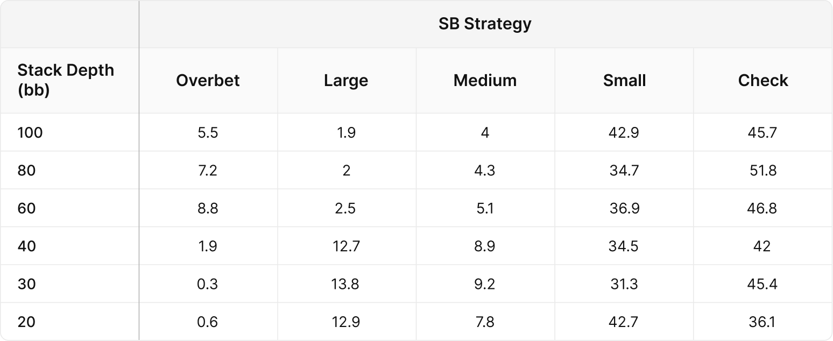The image size is (833, 341).
Task: Select the 60 stack depth row label
Action: point(26,208)
